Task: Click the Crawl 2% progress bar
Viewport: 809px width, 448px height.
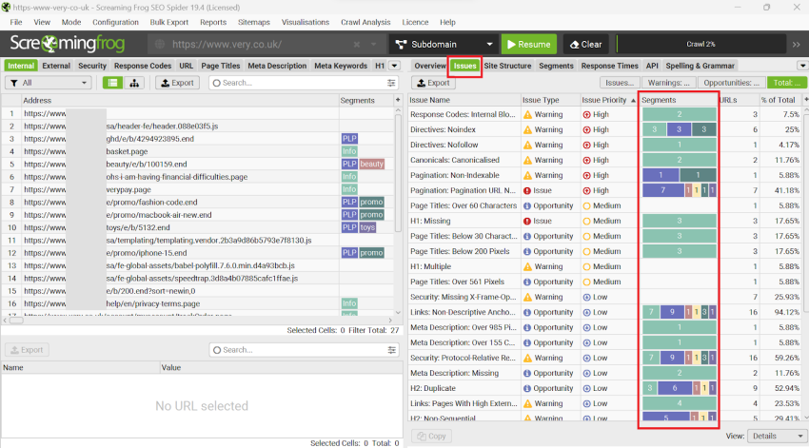Action: [x=700, y=44]
